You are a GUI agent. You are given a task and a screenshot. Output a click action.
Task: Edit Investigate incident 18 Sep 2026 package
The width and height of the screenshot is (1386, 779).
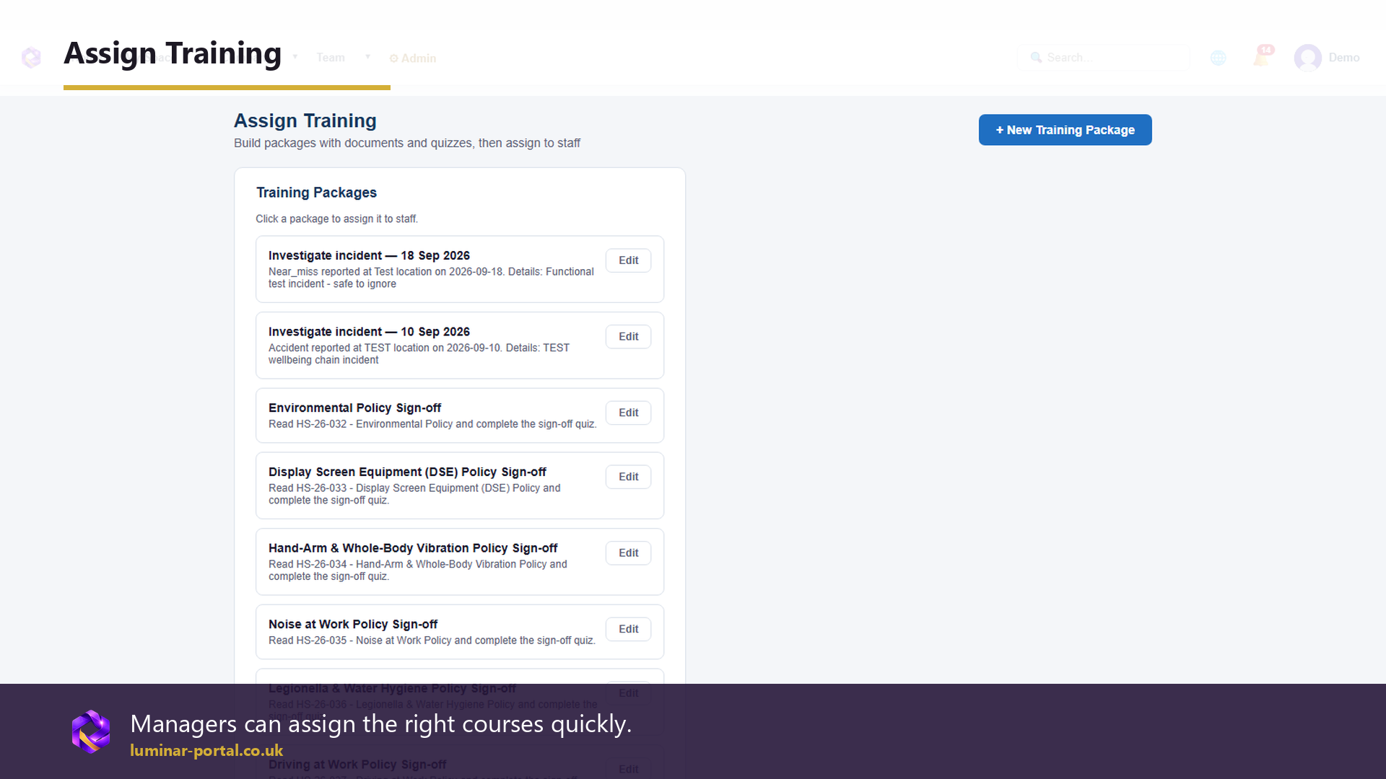coord(628,260)
